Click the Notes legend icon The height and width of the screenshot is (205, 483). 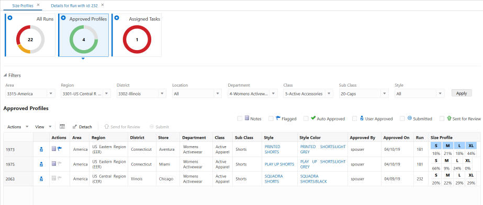247,118
